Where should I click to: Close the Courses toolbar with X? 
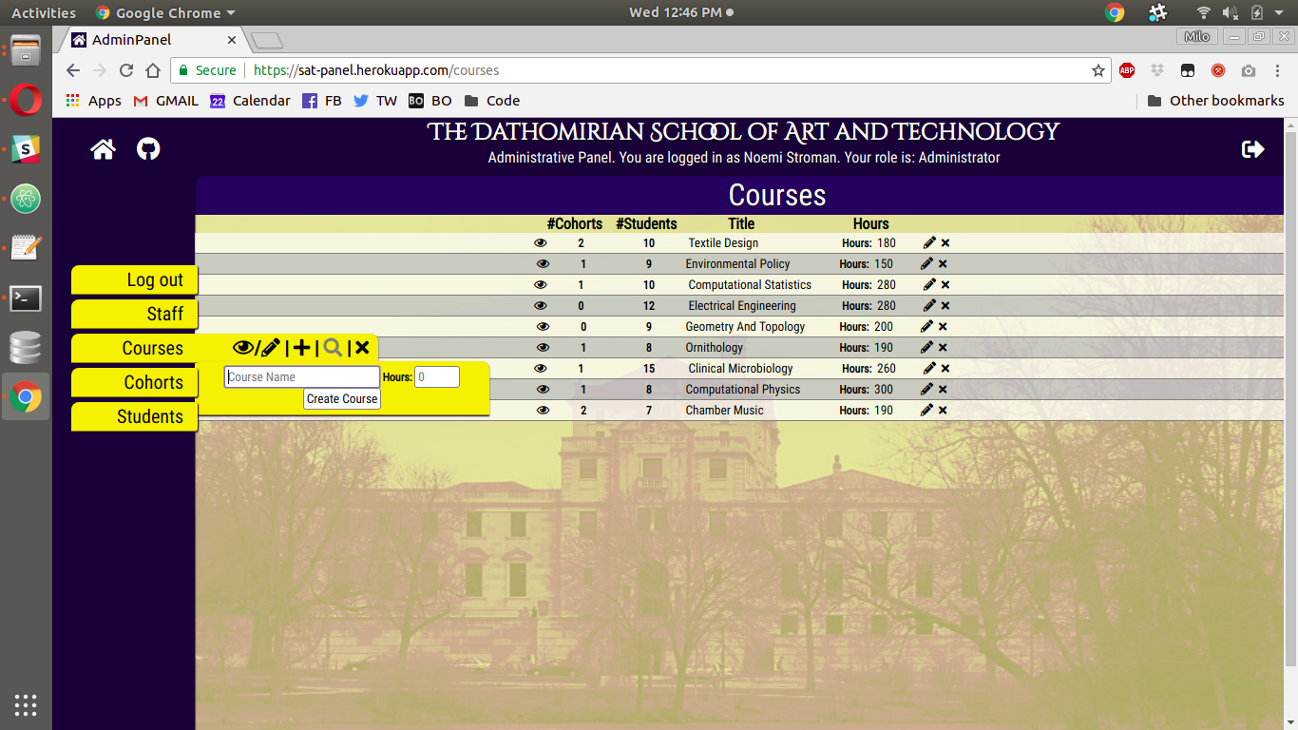point(362,348)
